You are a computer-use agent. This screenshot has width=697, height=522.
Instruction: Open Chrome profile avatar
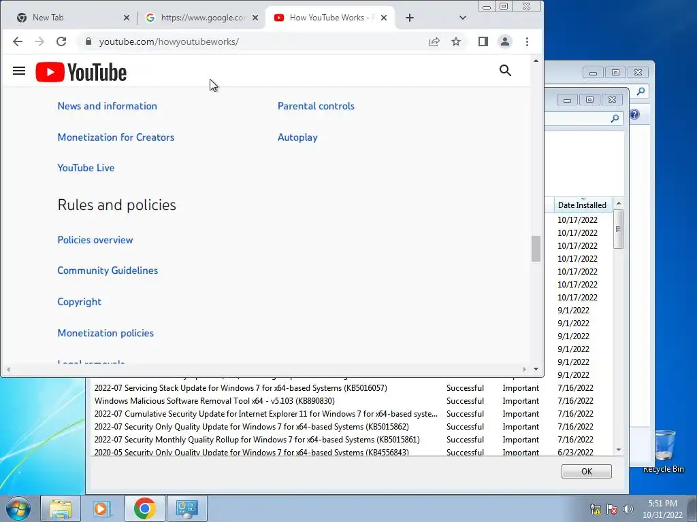(505, 41)
